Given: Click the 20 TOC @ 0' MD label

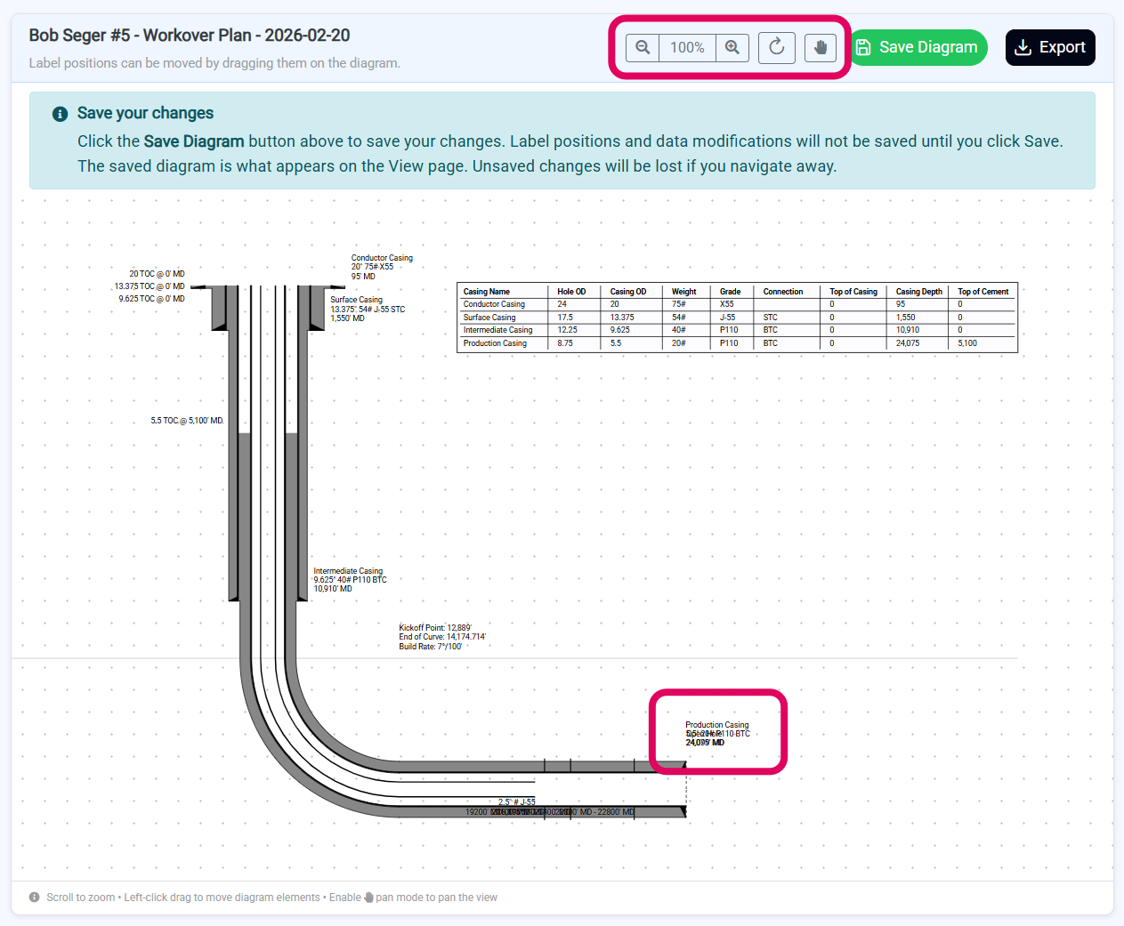Looking at the screenshot, I should pos(157,274).
